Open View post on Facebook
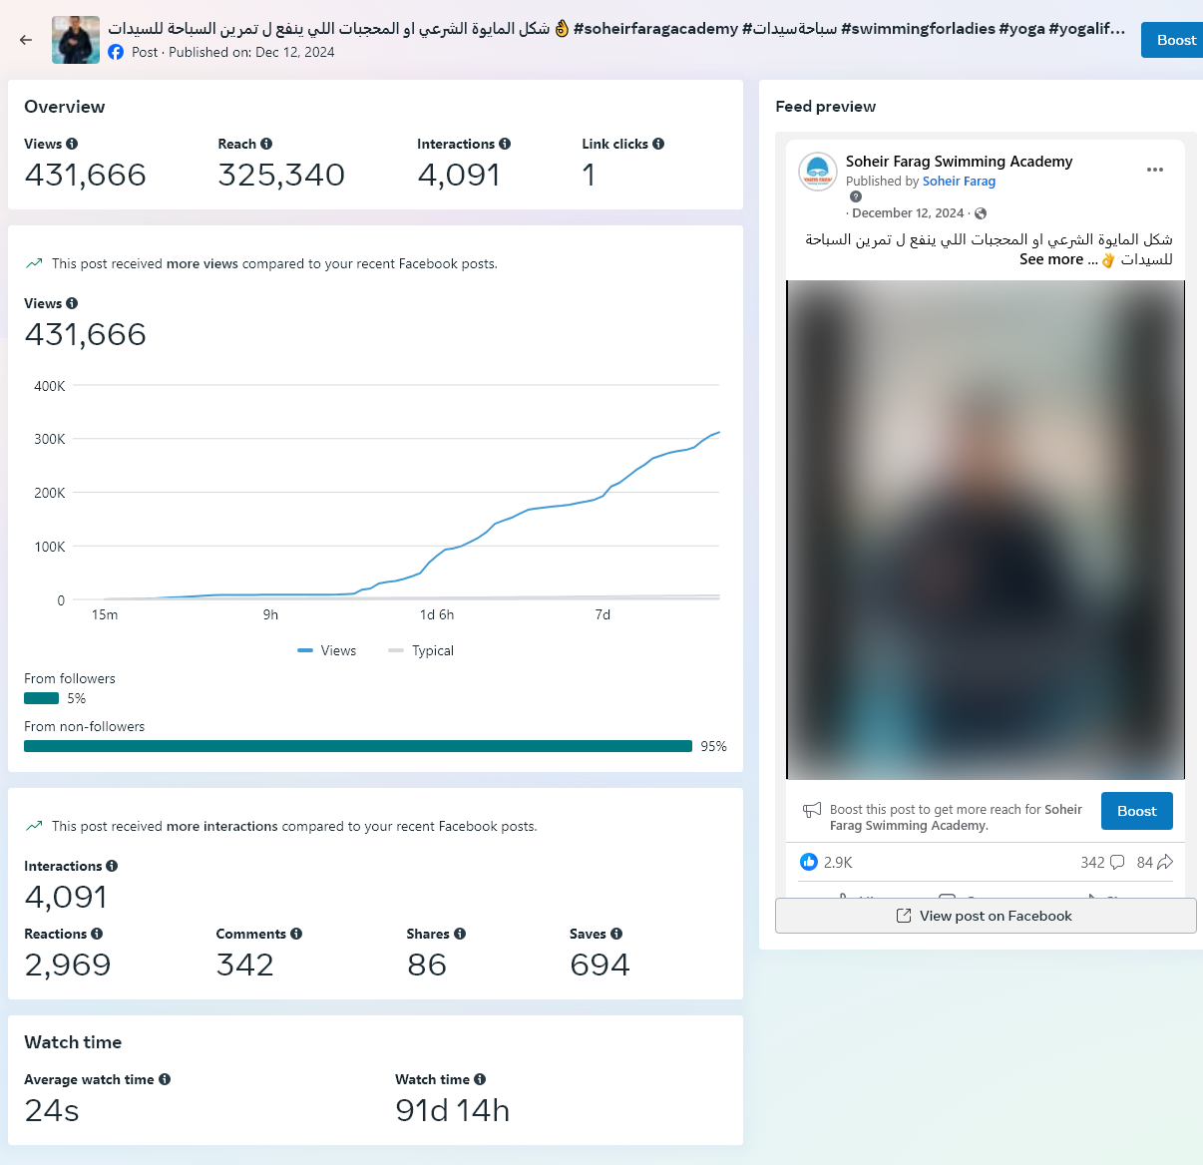1203x1165 pixels. click(x=985, y=916)
